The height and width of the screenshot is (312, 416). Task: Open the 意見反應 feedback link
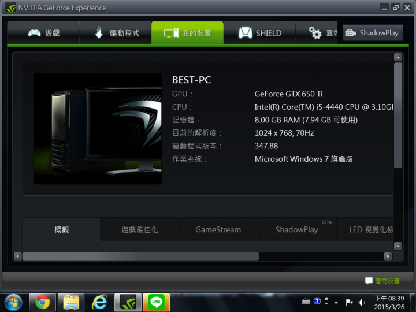(x=382, y=281)
